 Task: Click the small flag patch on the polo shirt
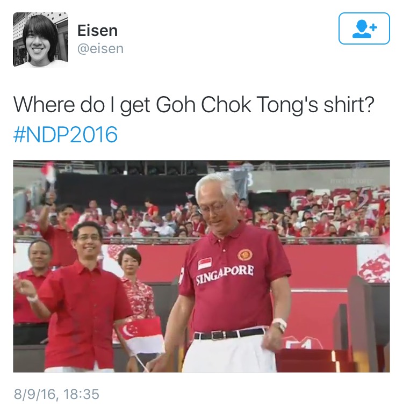pyautogui.click(x=205, y=263)
